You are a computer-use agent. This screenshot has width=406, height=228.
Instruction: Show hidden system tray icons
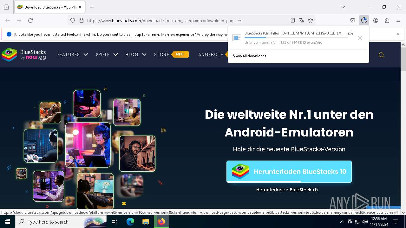click(x=342, y=222)
